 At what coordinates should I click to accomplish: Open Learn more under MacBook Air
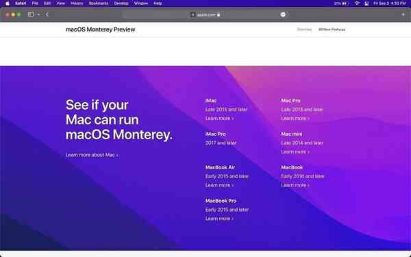tap(219, 185)
